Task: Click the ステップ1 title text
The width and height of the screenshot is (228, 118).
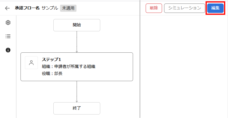Action: (x=51, y=59)
